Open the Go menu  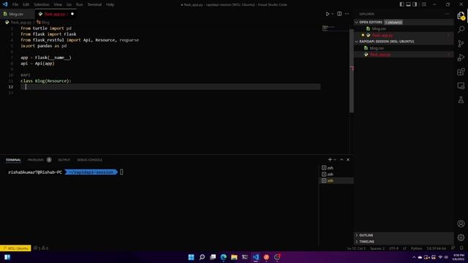pyautogui.click(x=69, y=4)
